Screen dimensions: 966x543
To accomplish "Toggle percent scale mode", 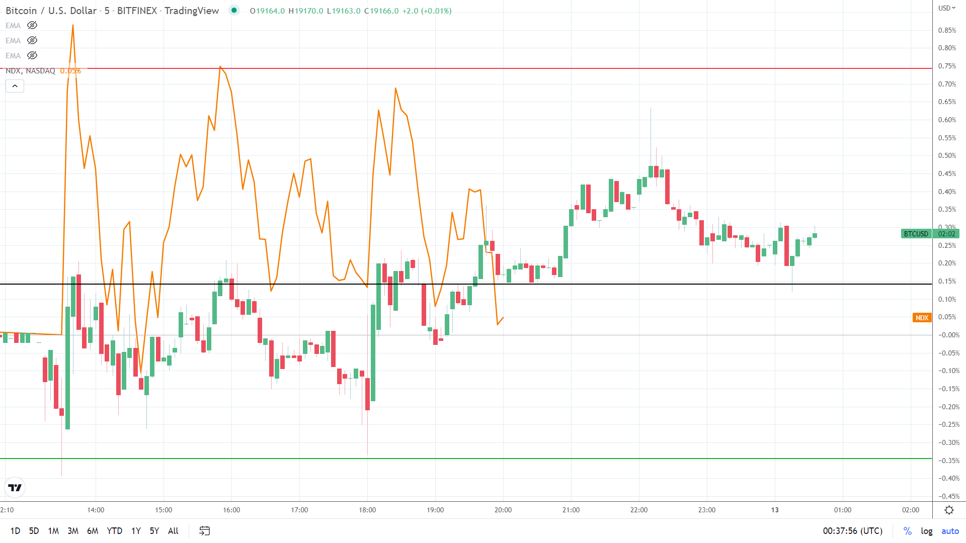I will coord(908,531).
